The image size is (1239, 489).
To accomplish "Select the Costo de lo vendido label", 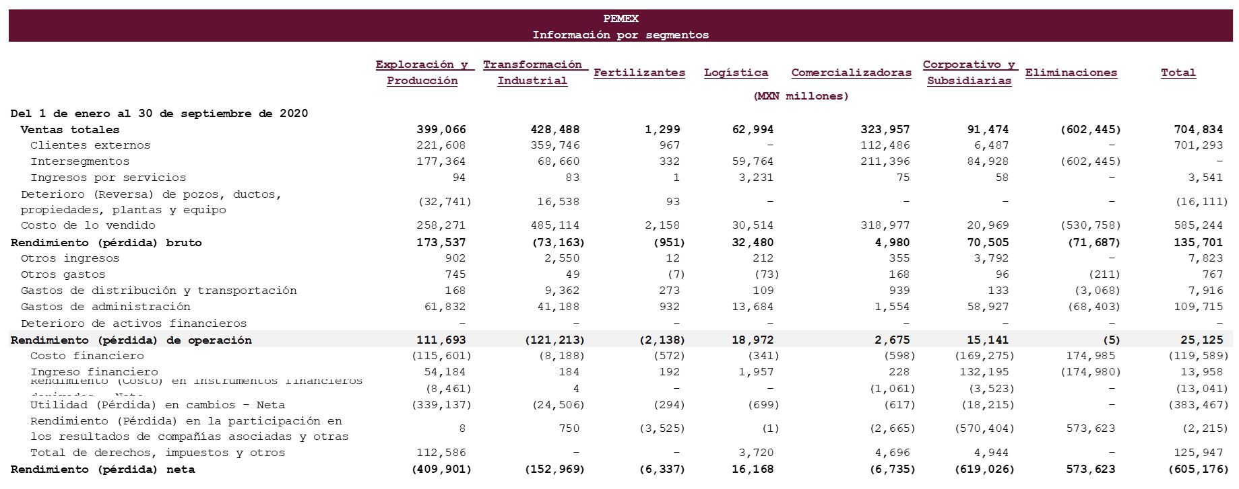I will pyautogui.click(x=88, y=225).
